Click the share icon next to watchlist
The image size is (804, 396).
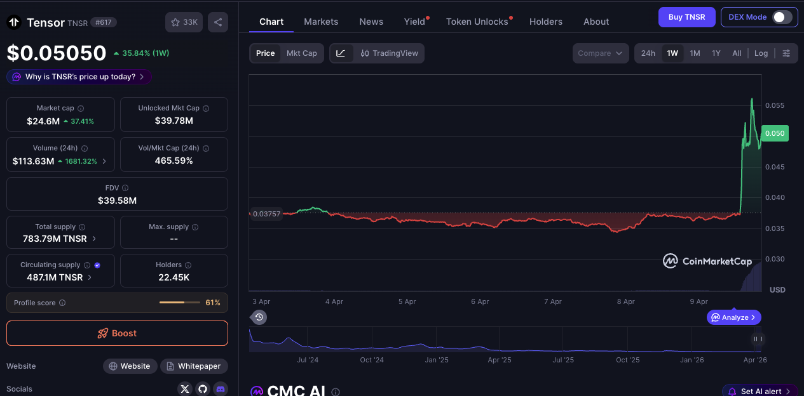pyautogui.click(x=218, y=22)
